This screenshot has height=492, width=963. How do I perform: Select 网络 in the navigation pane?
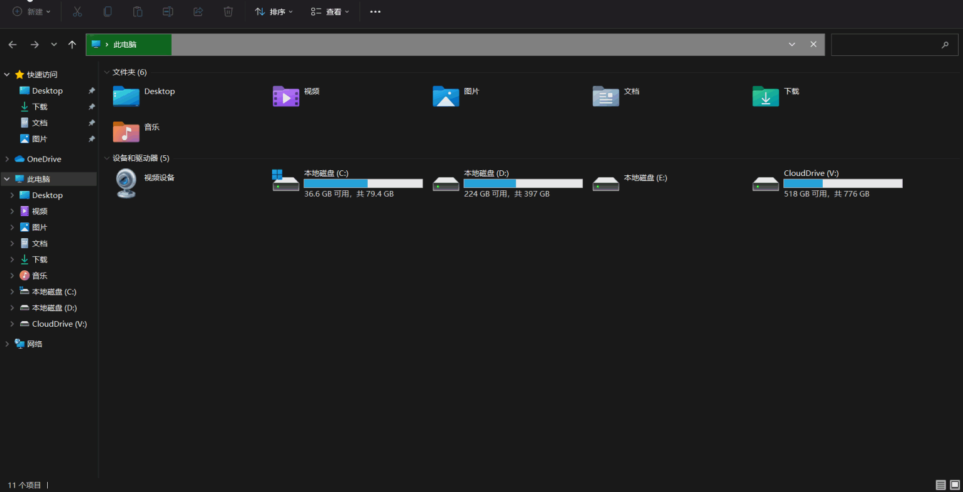tap(35, 344)
